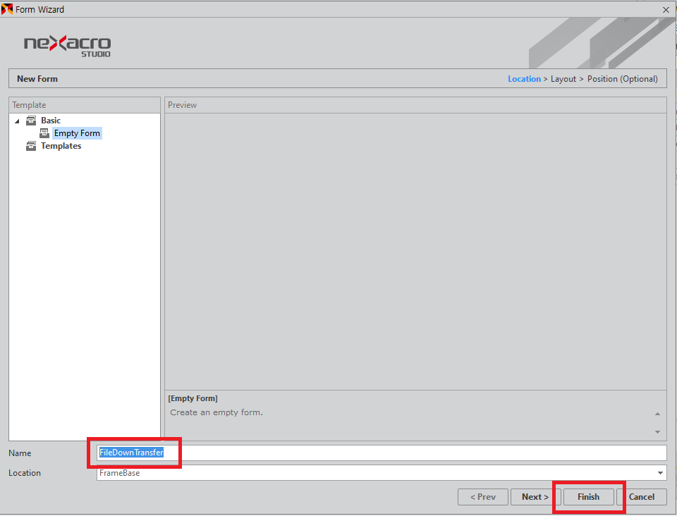Image resolution: width=677 pixels, height=516 pixels.
Task: Go to the Location wizard step
Action: tap(524, 79)
